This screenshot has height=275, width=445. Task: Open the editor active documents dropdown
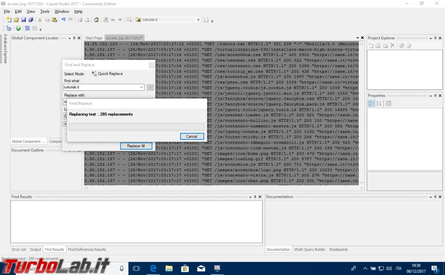pos(357,38)
